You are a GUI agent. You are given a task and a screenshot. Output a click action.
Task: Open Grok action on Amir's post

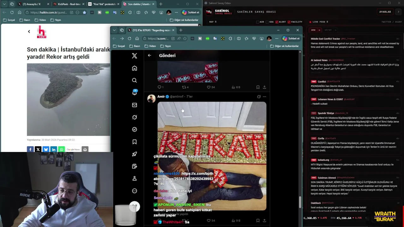click(x=259, y=96)
